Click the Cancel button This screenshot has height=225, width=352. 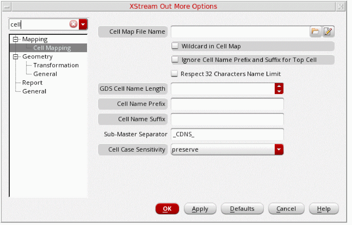tap(286, 209)
